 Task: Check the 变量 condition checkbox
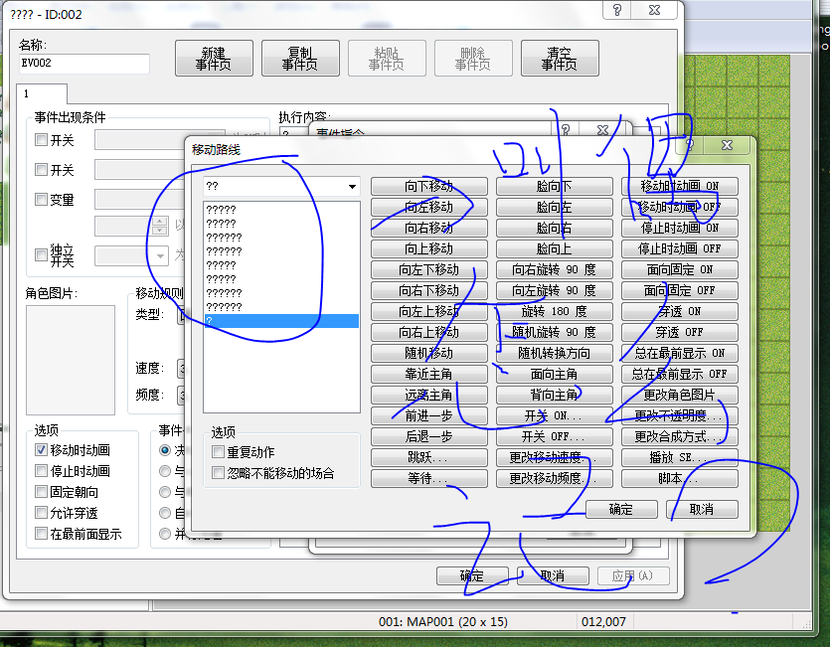41,199
